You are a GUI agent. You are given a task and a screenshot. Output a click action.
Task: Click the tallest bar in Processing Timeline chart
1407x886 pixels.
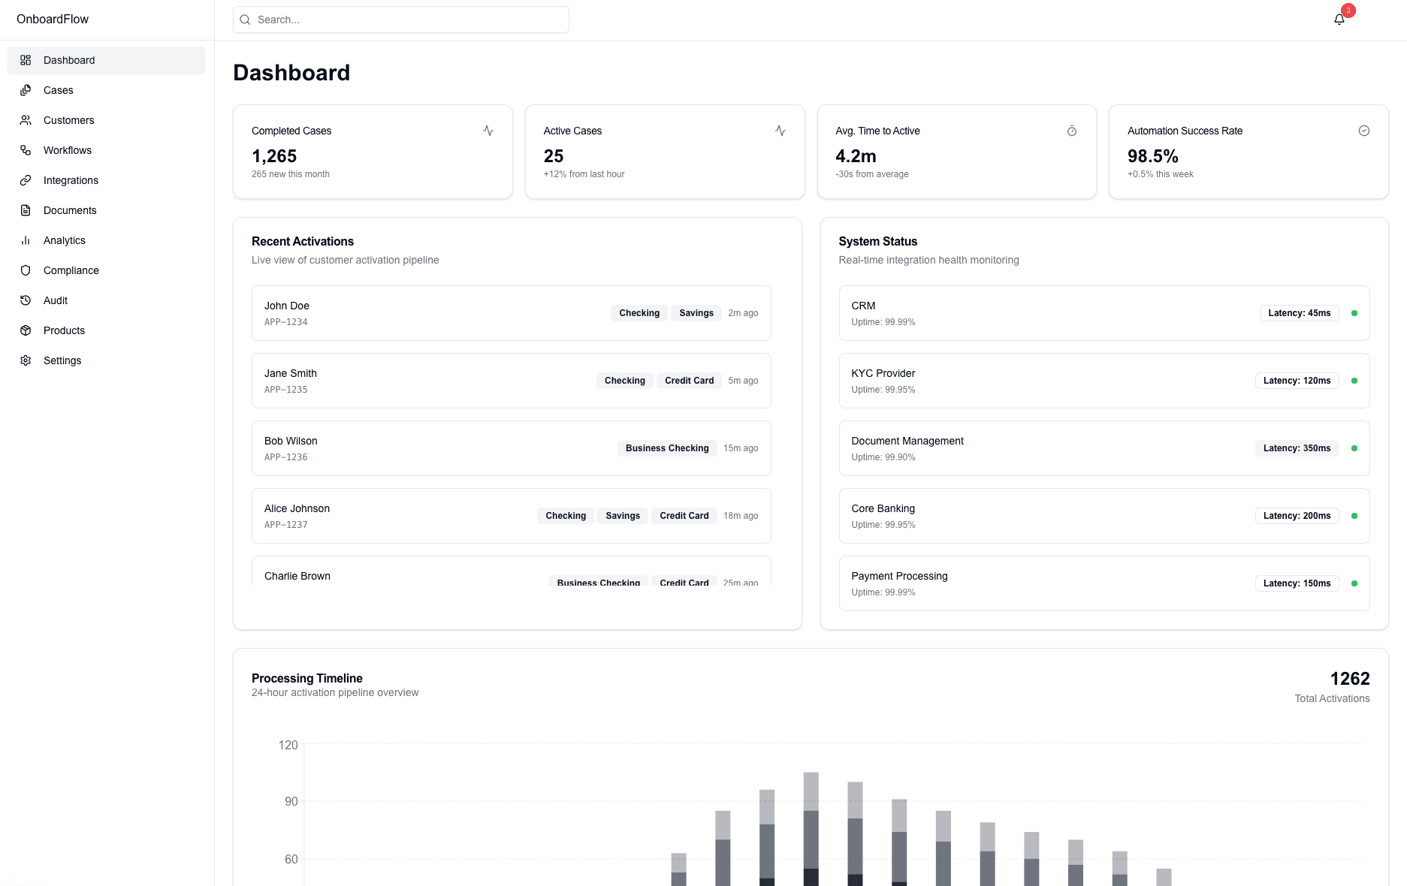tap(811, 829)
